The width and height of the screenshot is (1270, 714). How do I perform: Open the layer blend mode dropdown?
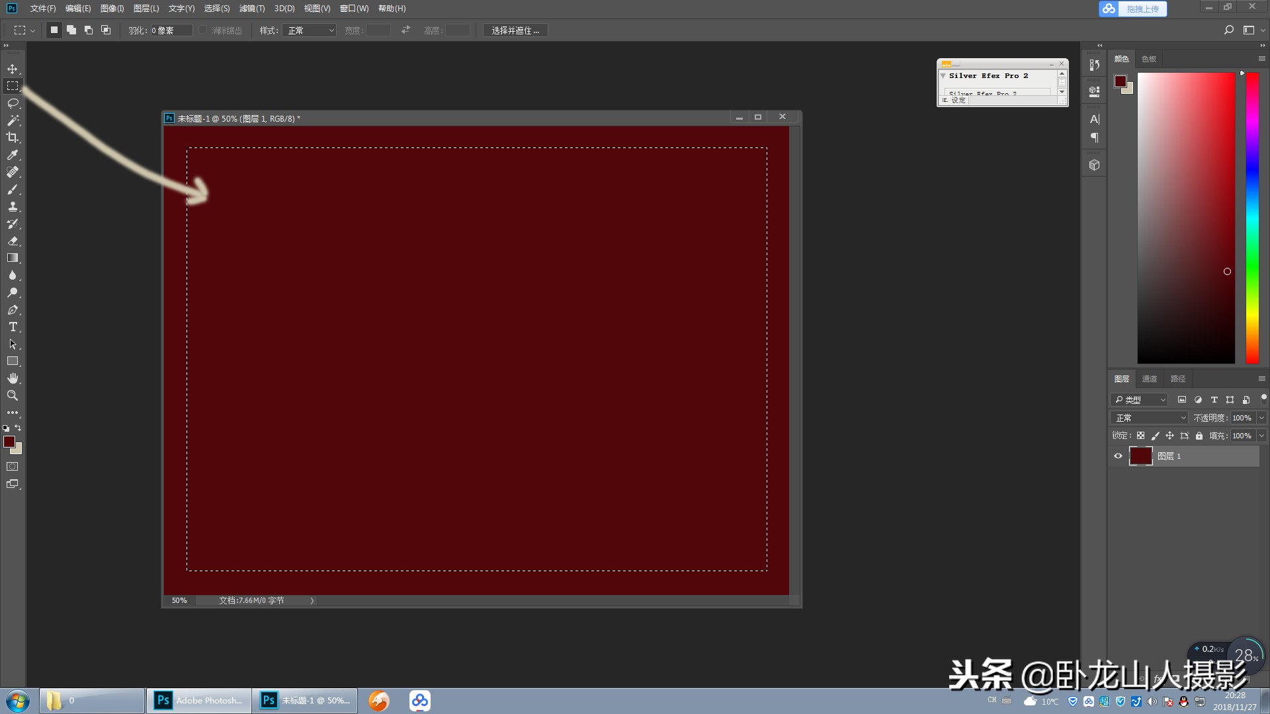(x=1150, y=418)
